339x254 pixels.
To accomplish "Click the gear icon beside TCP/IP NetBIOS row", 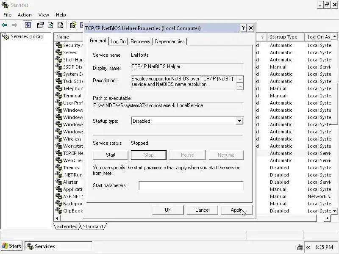I will [59, 153].
